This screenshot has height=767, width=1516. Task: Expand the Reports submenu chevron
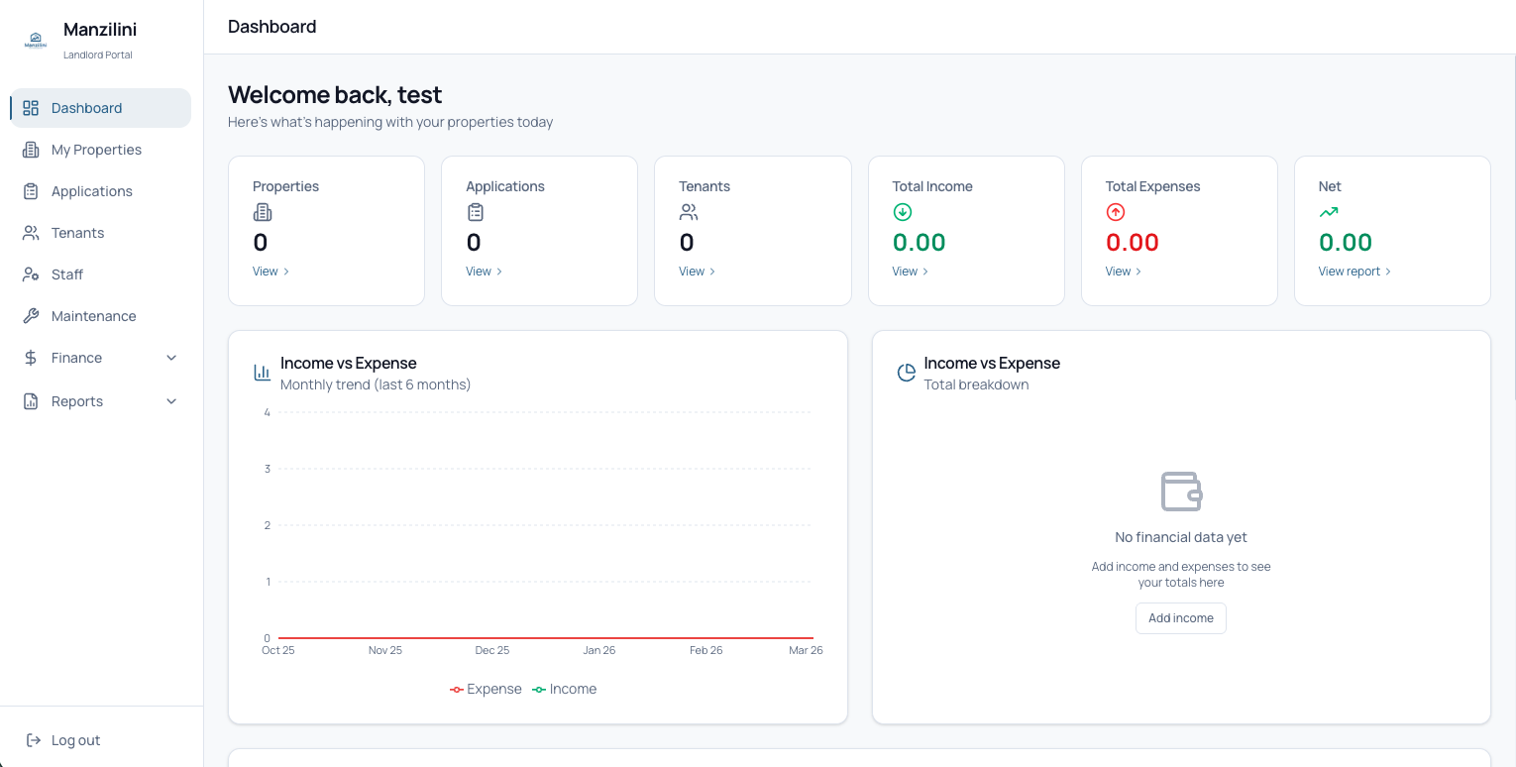(171, 401)
